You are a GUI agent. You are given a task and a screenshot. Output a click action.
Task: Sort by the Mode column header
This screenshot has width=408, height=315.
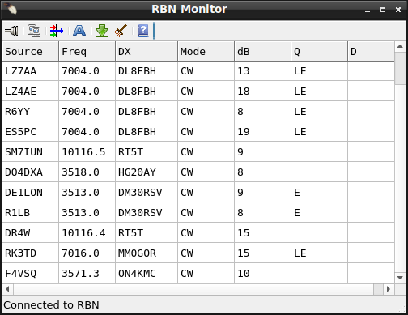206,51
